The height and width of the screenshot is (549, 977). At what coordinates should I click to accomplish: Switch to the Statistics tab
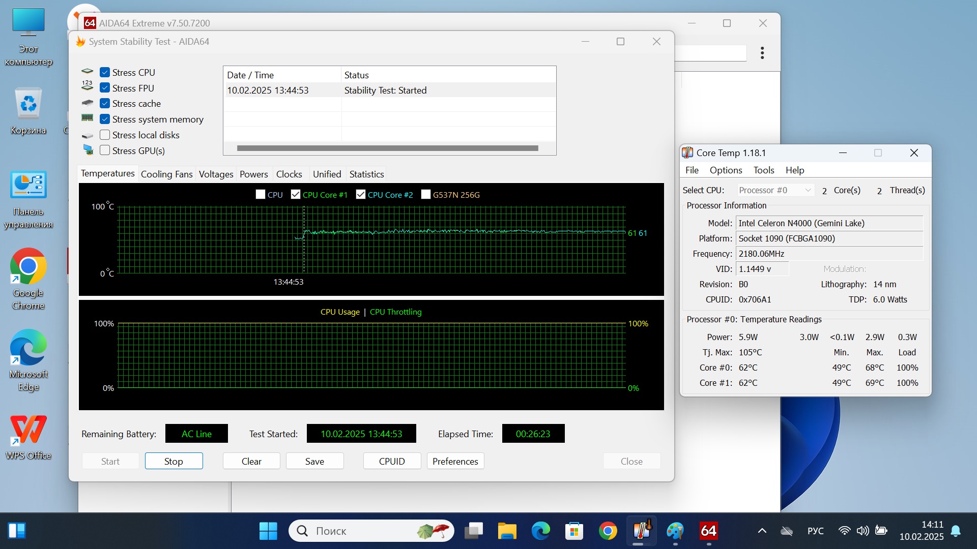pyautogui.click(x=367, y=174)
